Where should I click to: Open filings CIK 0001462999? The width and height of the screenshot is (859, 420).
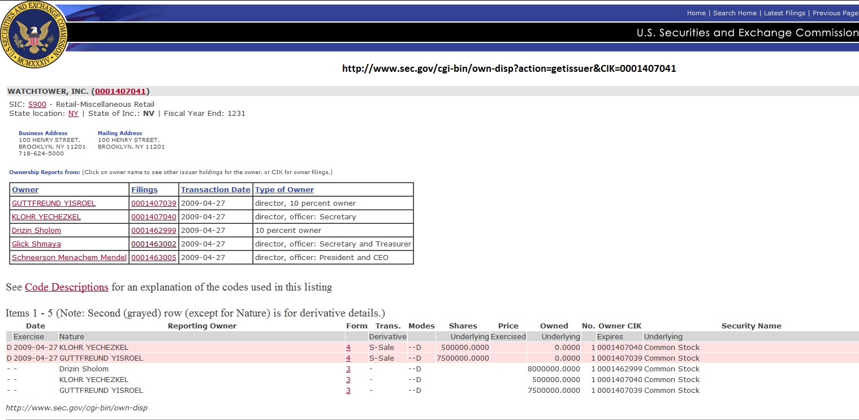pos(153,231)
